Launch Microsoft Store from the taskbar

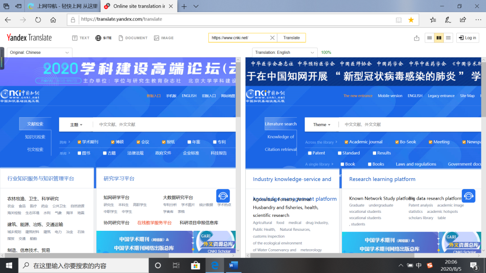tap(195, 265)
